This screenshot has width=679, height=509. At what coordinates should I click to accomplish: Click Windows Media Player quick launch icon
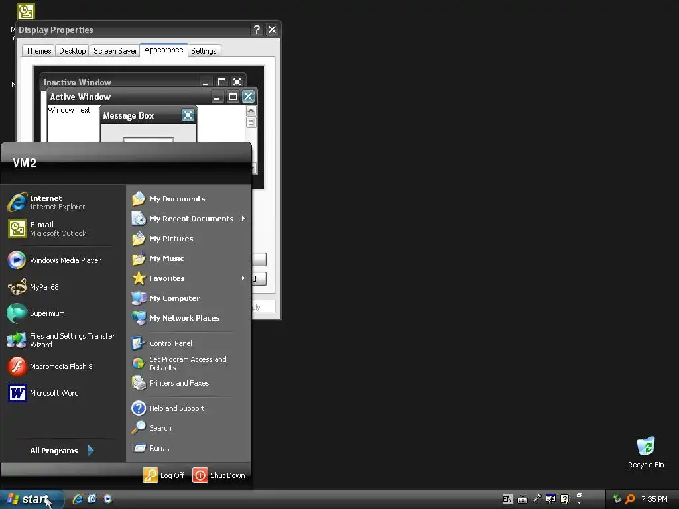click(108, 499)
